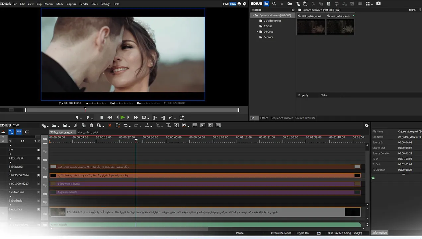Open the Source Browser tab

pyautogui.click(x=305, y=118)
